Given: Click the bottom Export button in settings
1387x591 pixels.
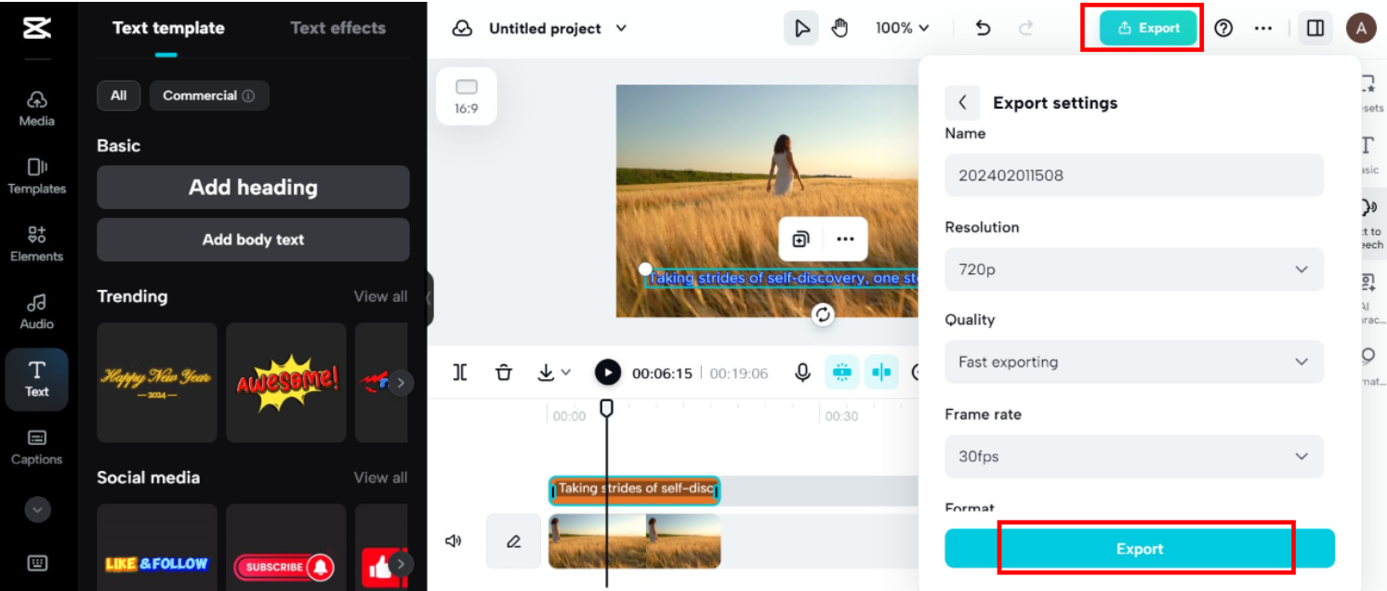Looking at the screenshot, I should click(x=1140, y=548).
